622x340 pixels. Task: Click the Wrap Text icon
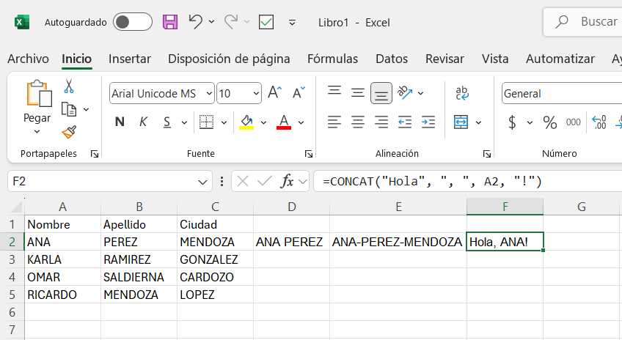[462, 93]
